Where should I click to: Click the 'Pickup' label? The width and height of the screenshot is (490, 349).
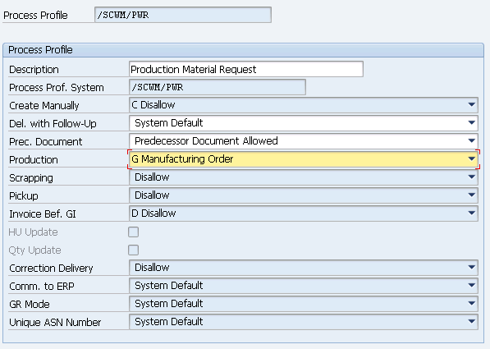[24, 196]
